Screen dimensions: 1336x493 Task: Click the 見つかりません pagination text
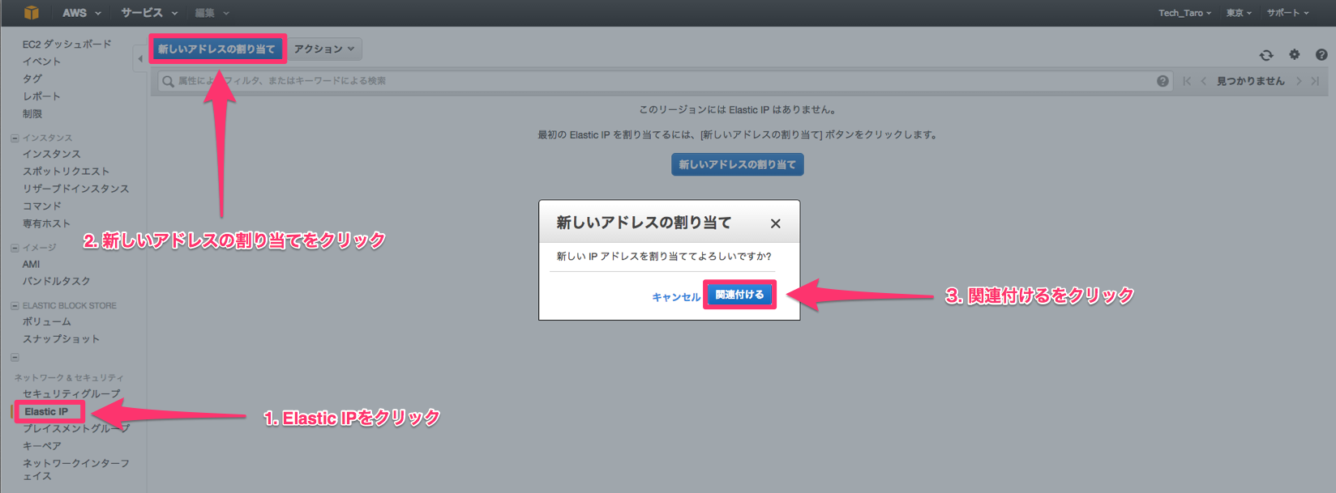[x=1251, y=81]
